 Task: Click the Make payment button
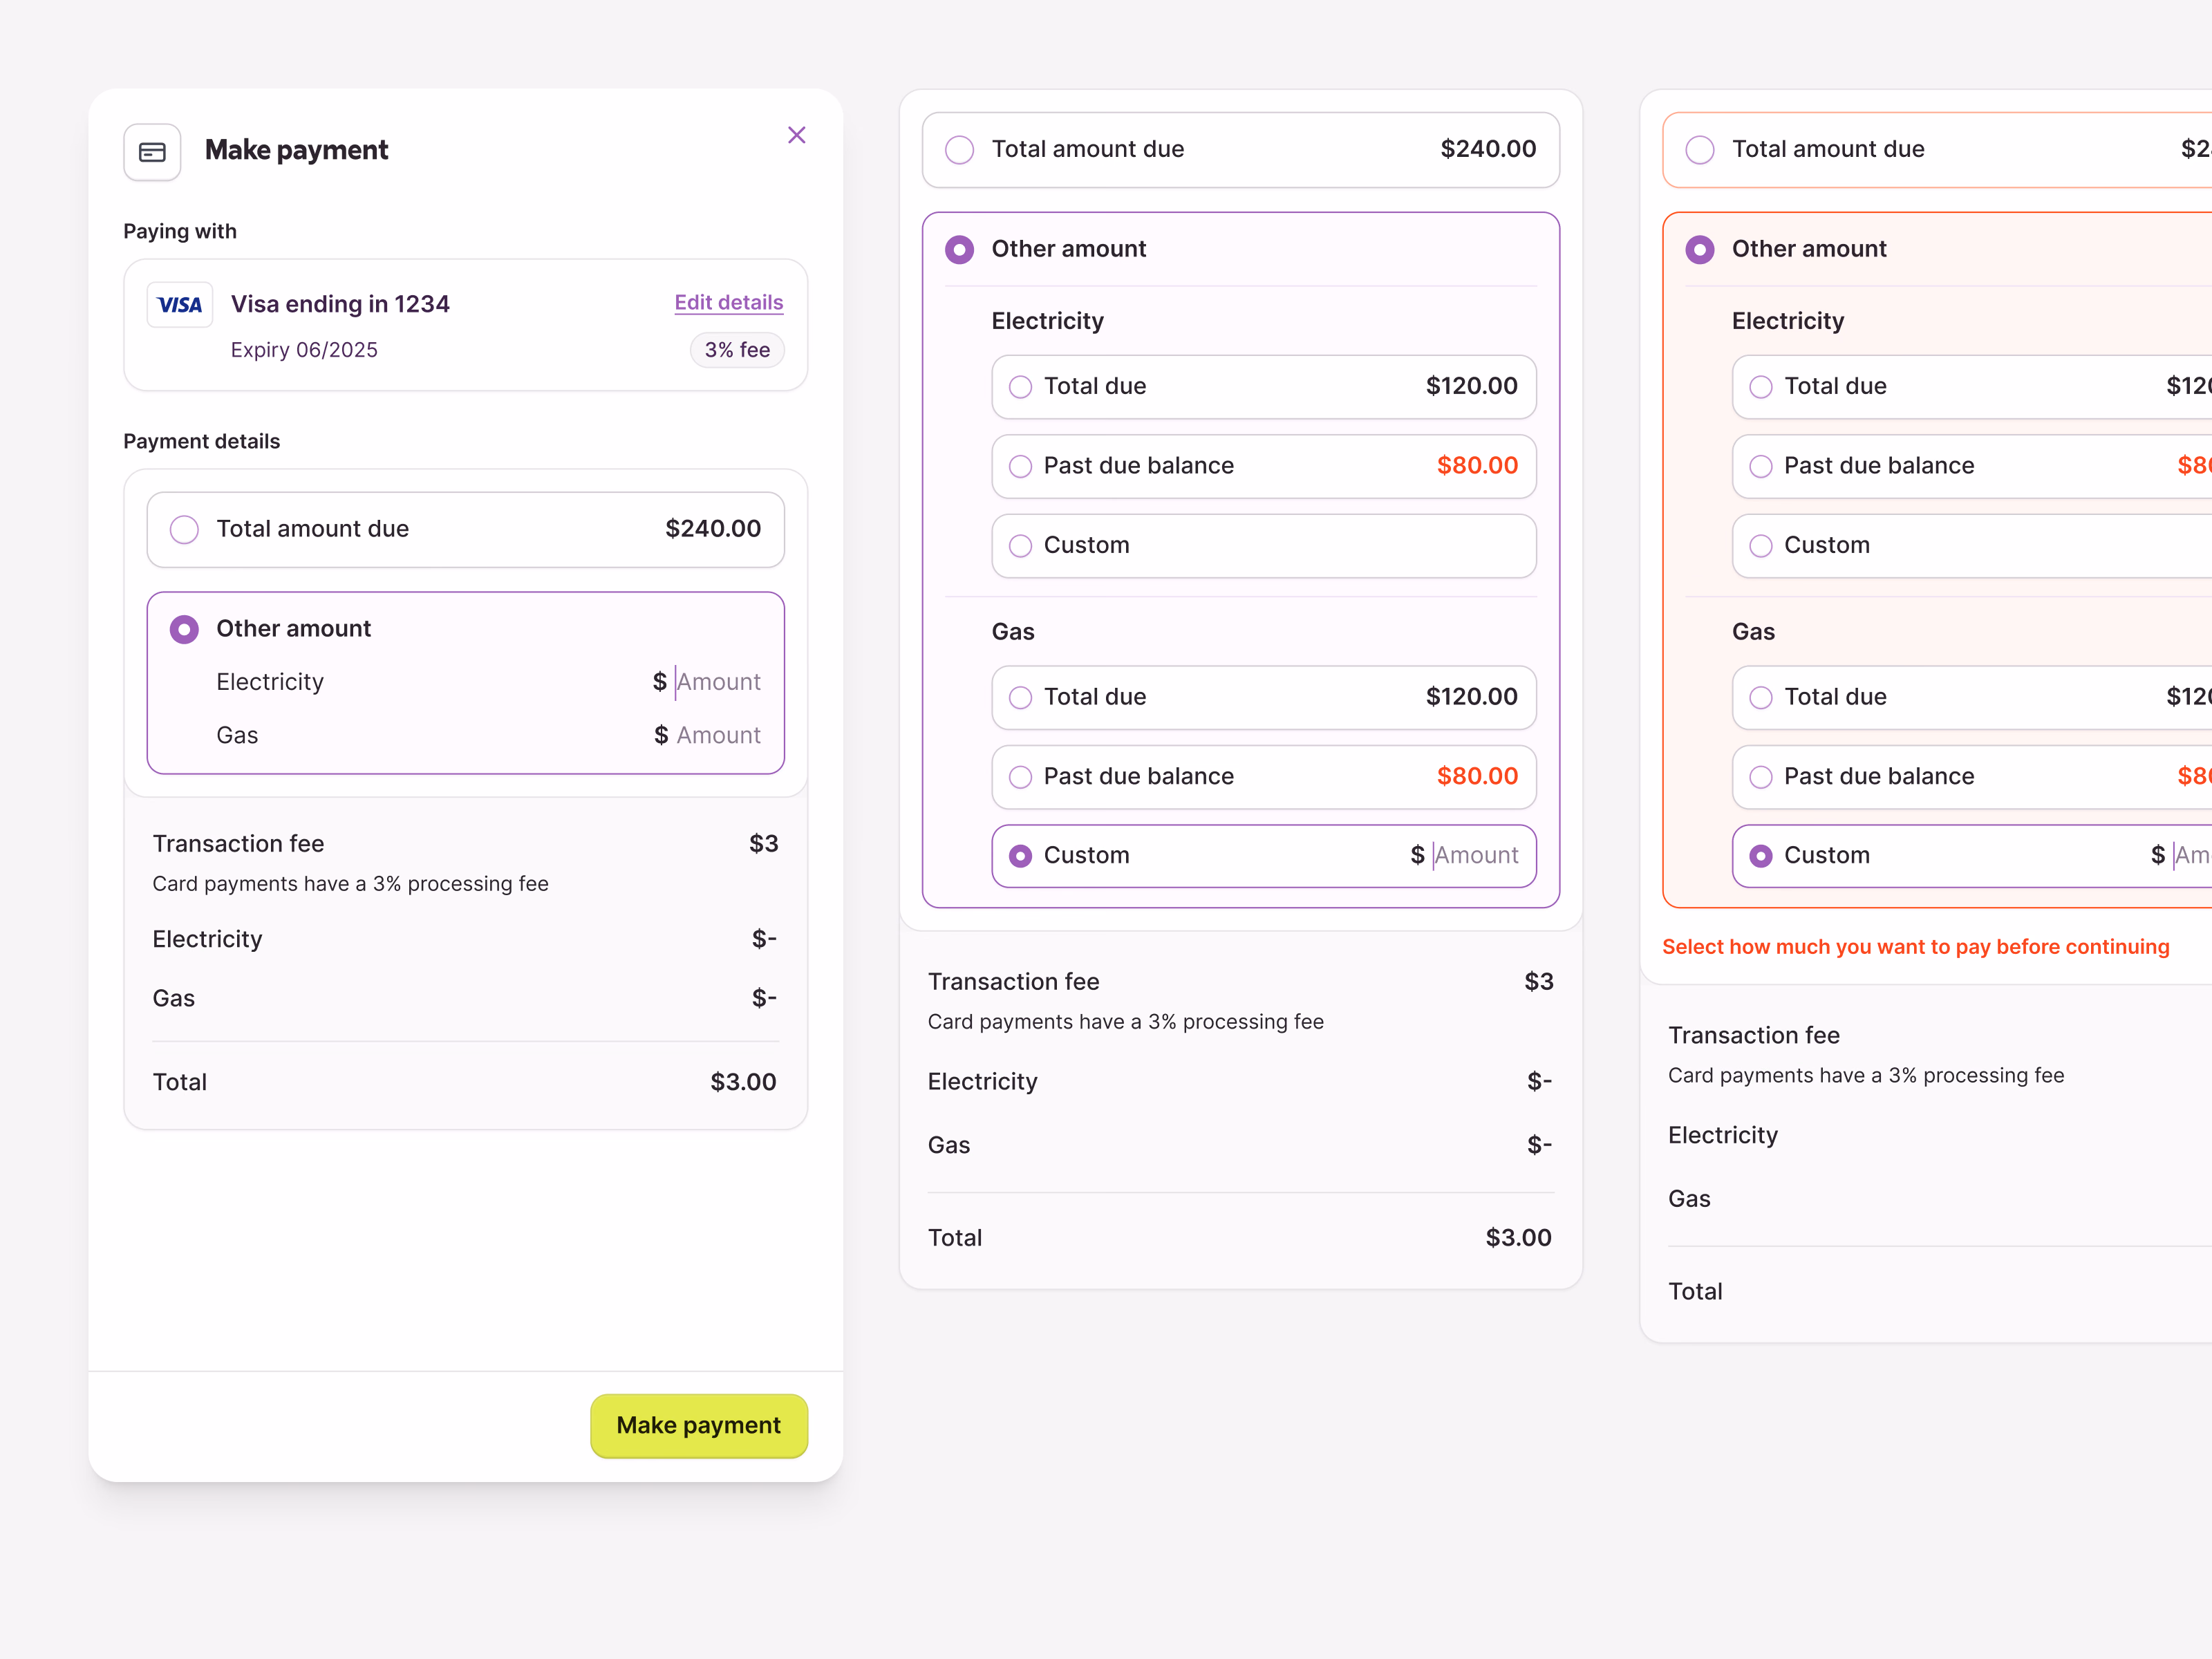click(699, 1425)
